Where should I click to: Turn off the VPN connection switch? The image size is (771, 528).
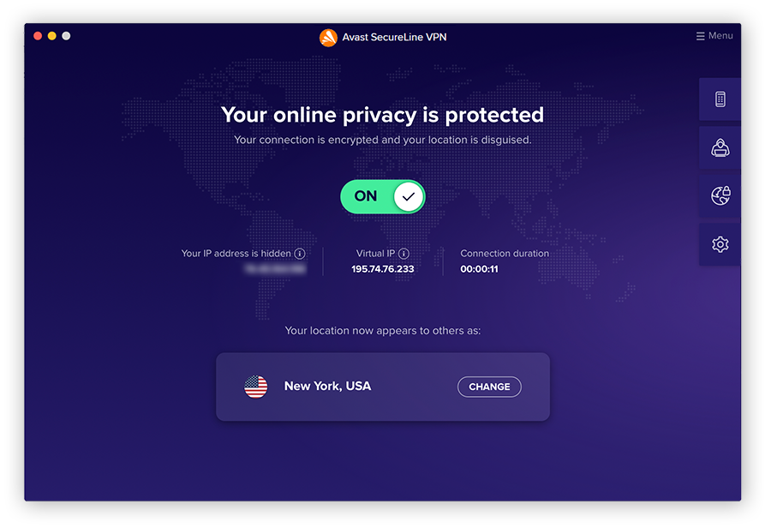click(x=383, y=196)
